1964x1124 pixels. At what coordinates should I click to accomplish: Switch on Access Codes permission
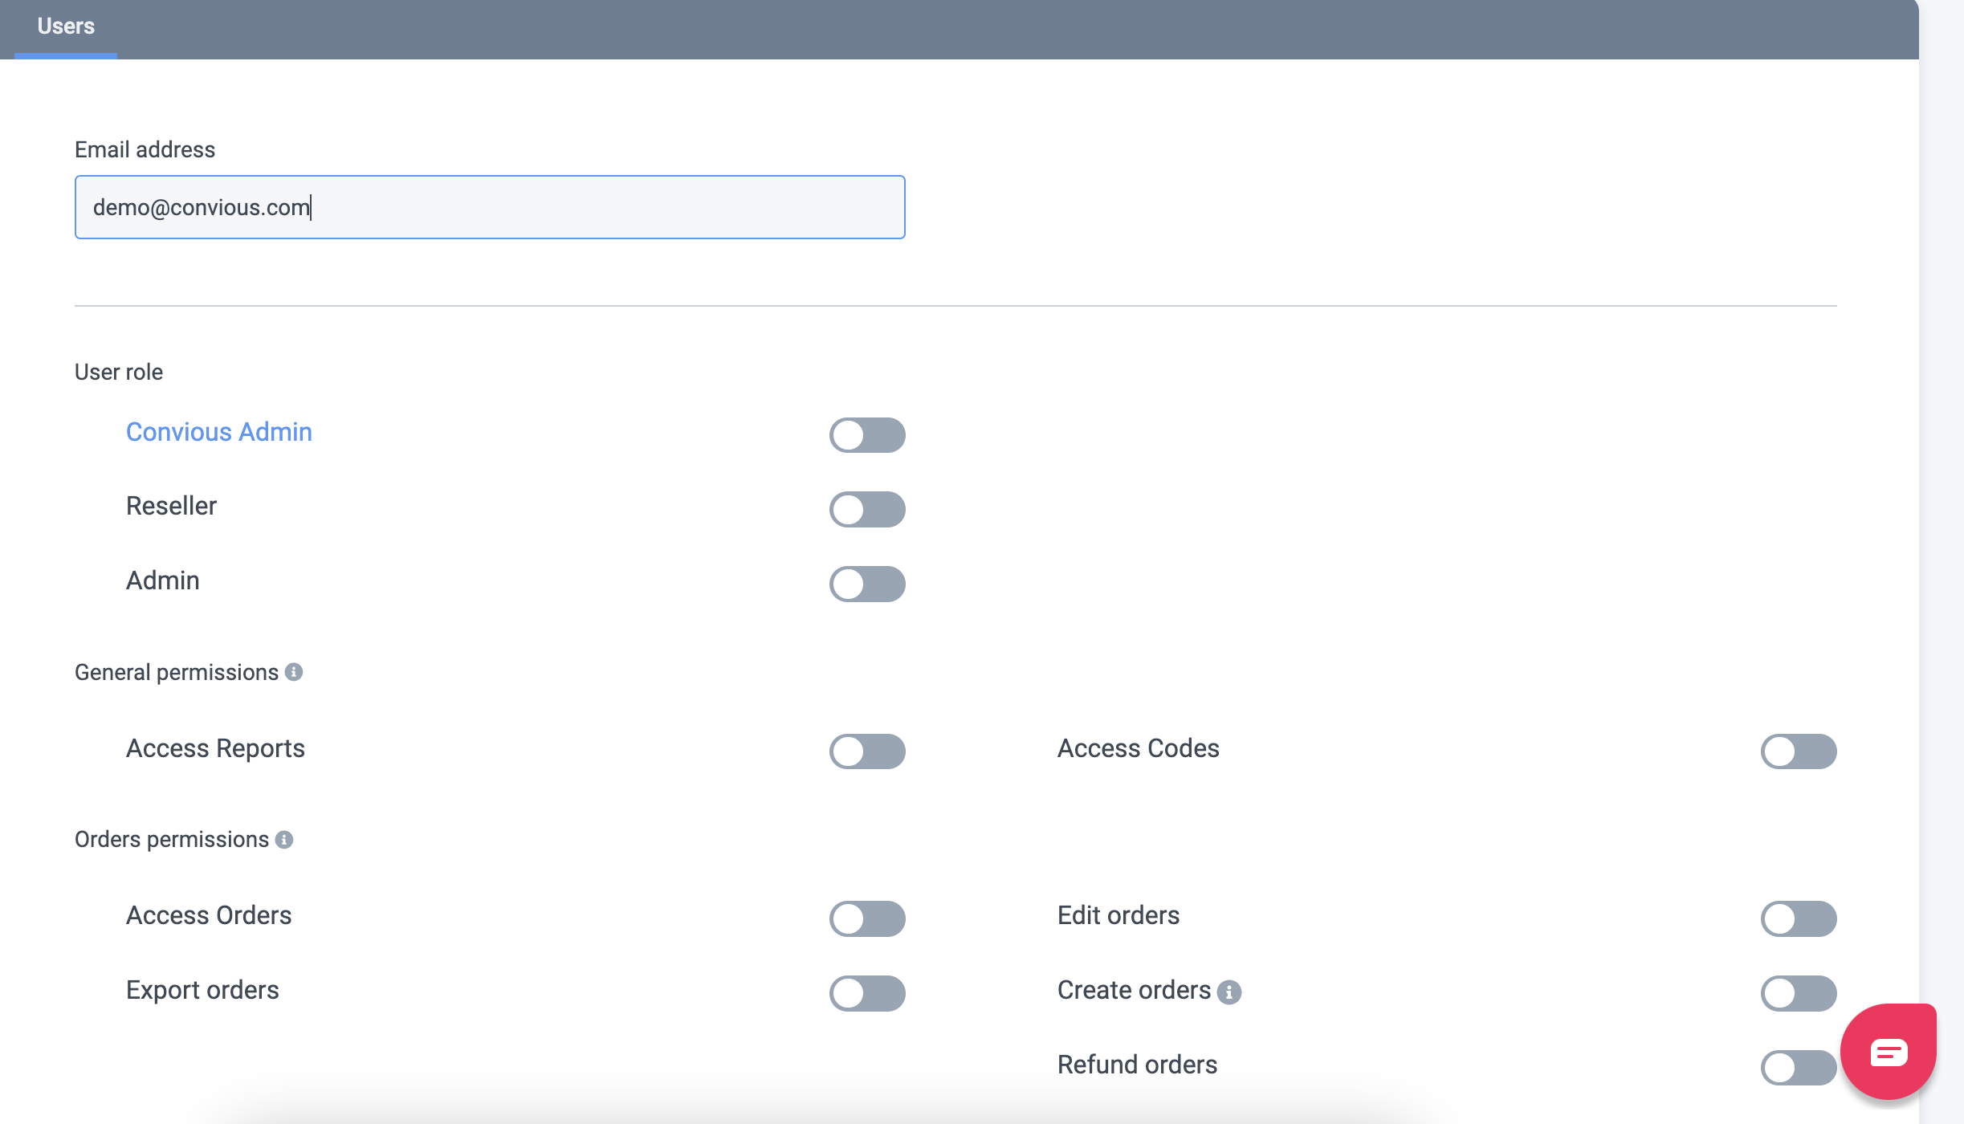click(1798, 751)
